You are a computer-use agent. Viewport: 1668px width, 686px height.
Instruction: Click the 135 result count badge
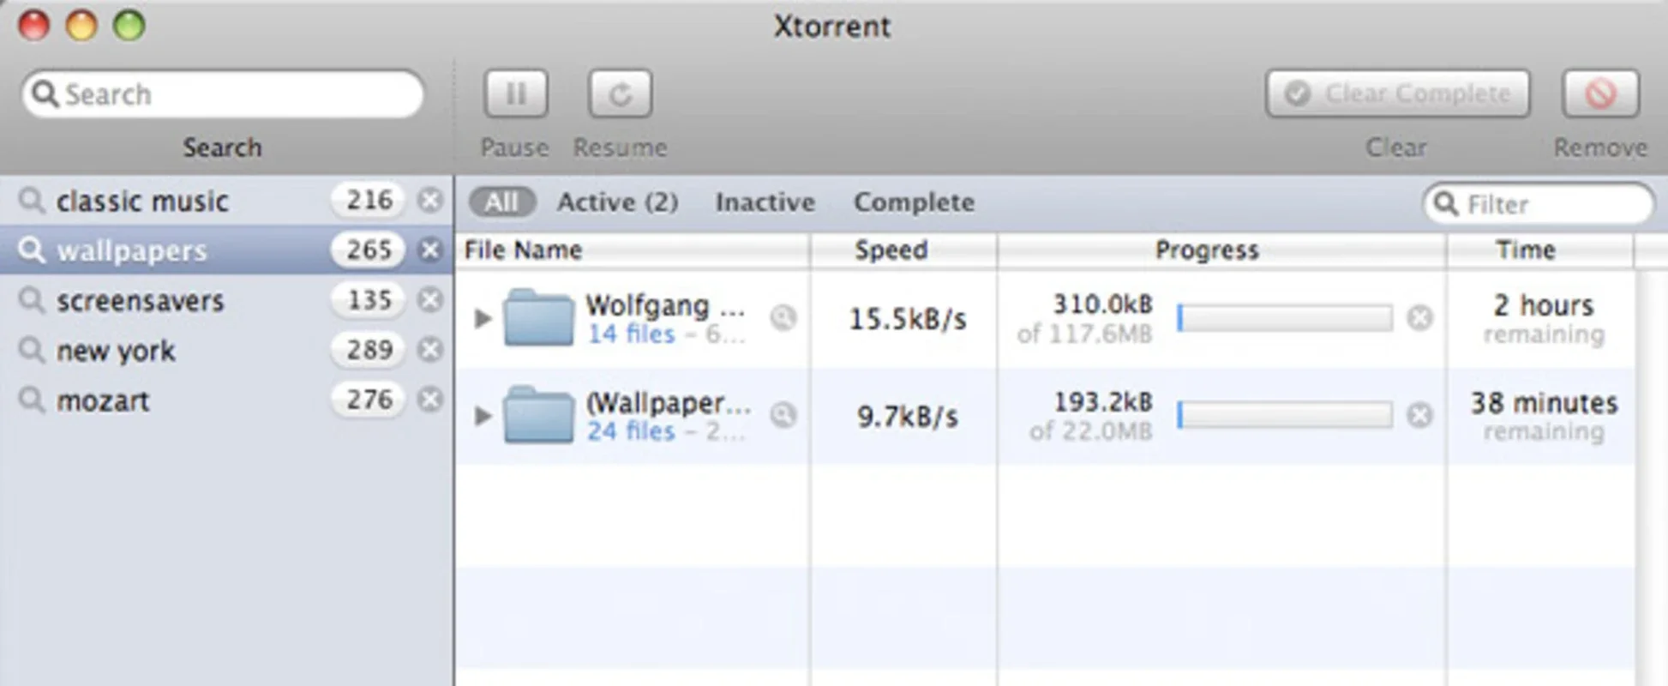369,299
